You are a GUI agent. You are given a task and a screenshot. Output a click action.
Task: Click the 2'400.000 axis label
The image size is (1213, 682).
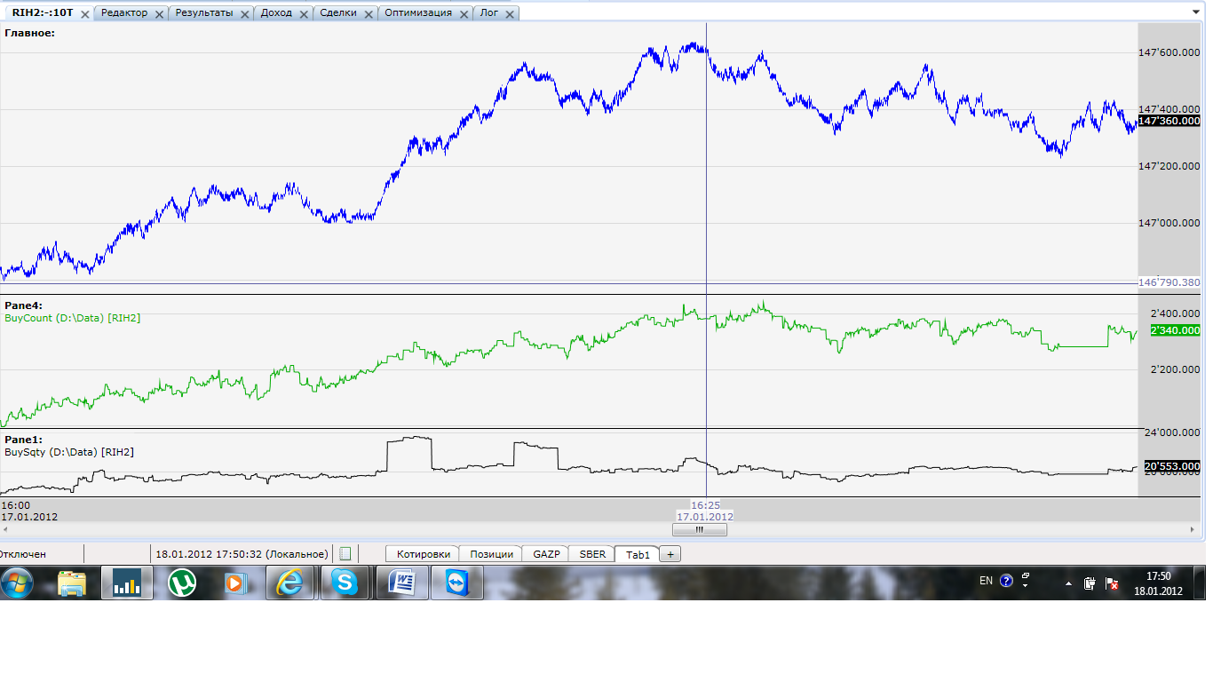(1175, 313)
